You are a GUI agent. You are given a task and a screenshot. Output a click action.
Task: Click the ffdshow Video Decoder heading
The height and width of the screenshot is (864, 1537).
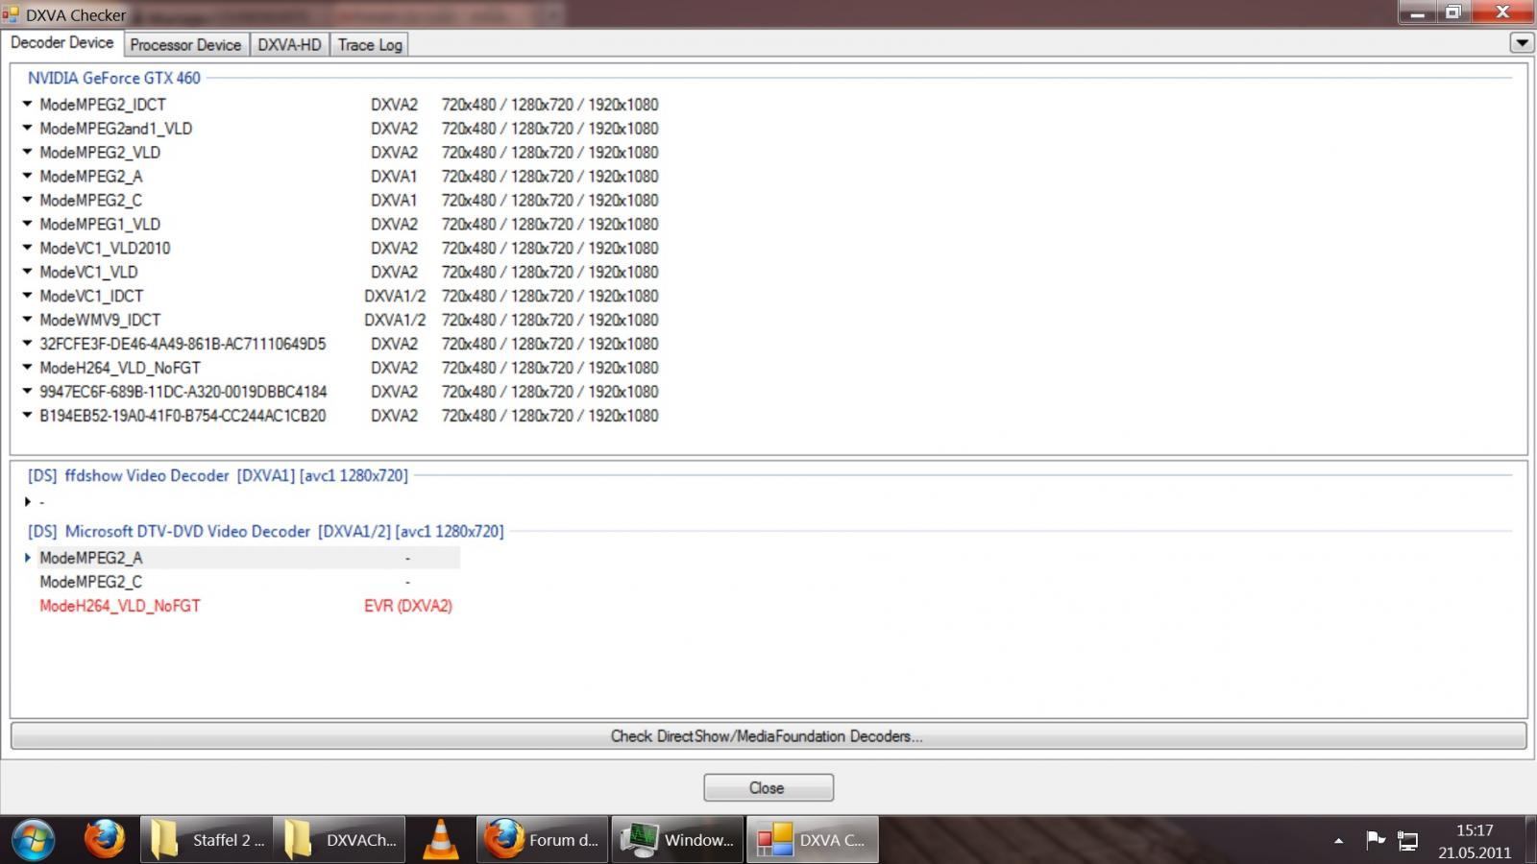click(x=217, y=475)
